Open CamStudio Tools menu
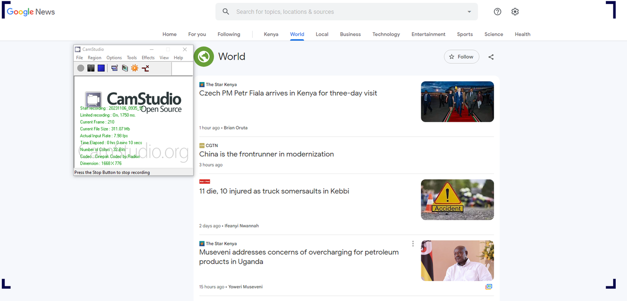627x301 pixels. pos(132,58)
